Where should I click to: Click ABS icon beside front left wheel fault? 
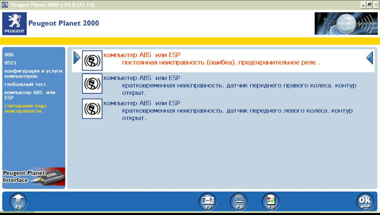click(92, 109)
